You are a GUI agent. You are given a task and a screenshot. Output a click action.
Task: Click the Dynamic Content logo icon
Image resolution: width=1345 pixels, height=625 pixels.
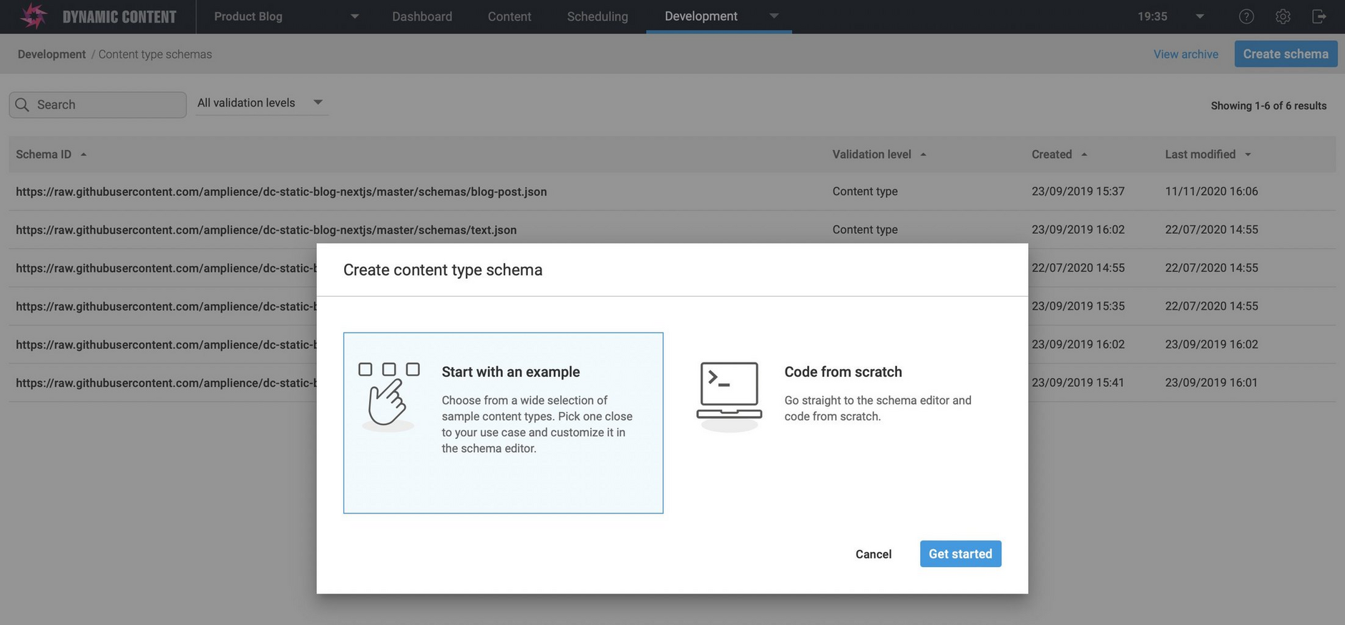(x=33, y=16)
